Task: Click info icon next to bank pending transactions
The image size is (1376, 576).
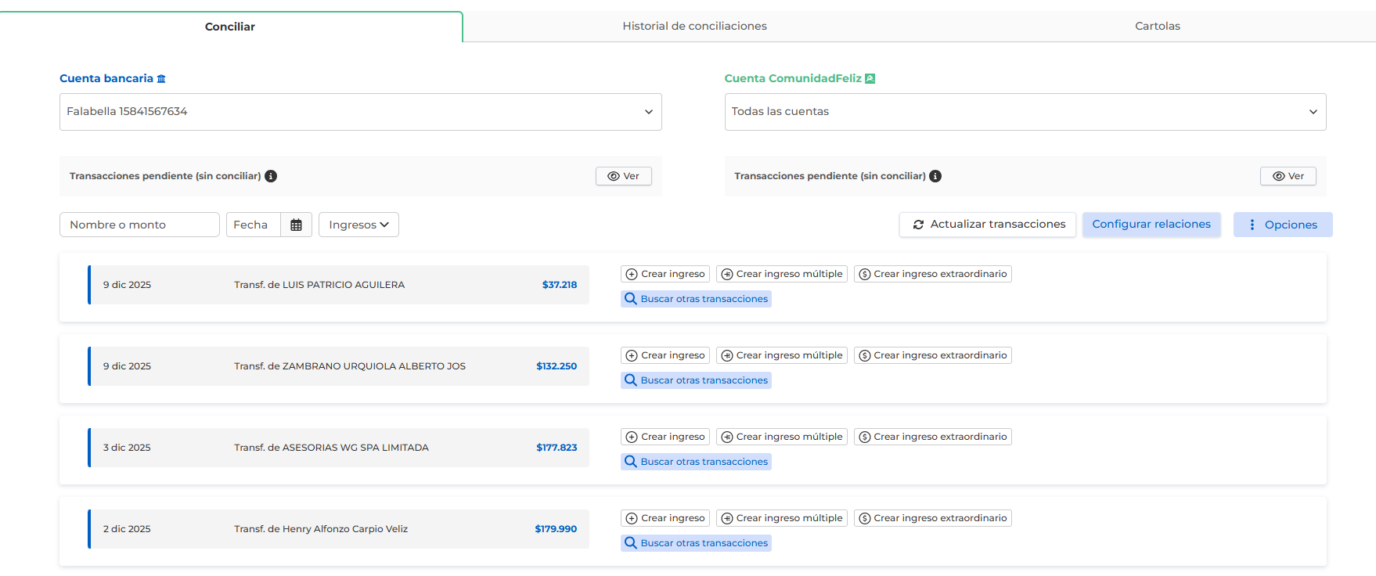Action: coord(271,176)
